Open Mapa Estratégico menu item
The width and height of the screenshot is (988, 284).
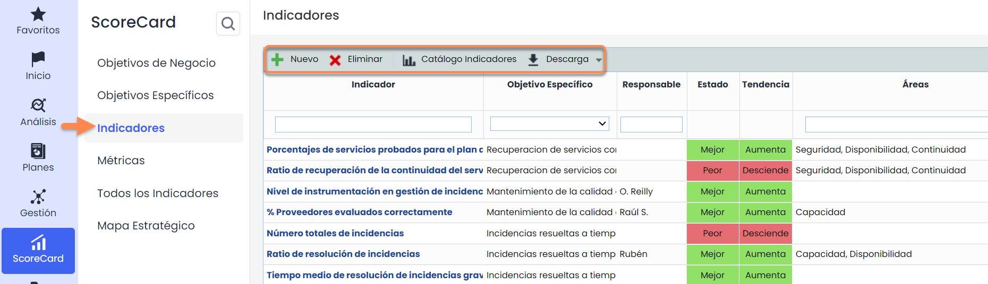tap(146, 226)
